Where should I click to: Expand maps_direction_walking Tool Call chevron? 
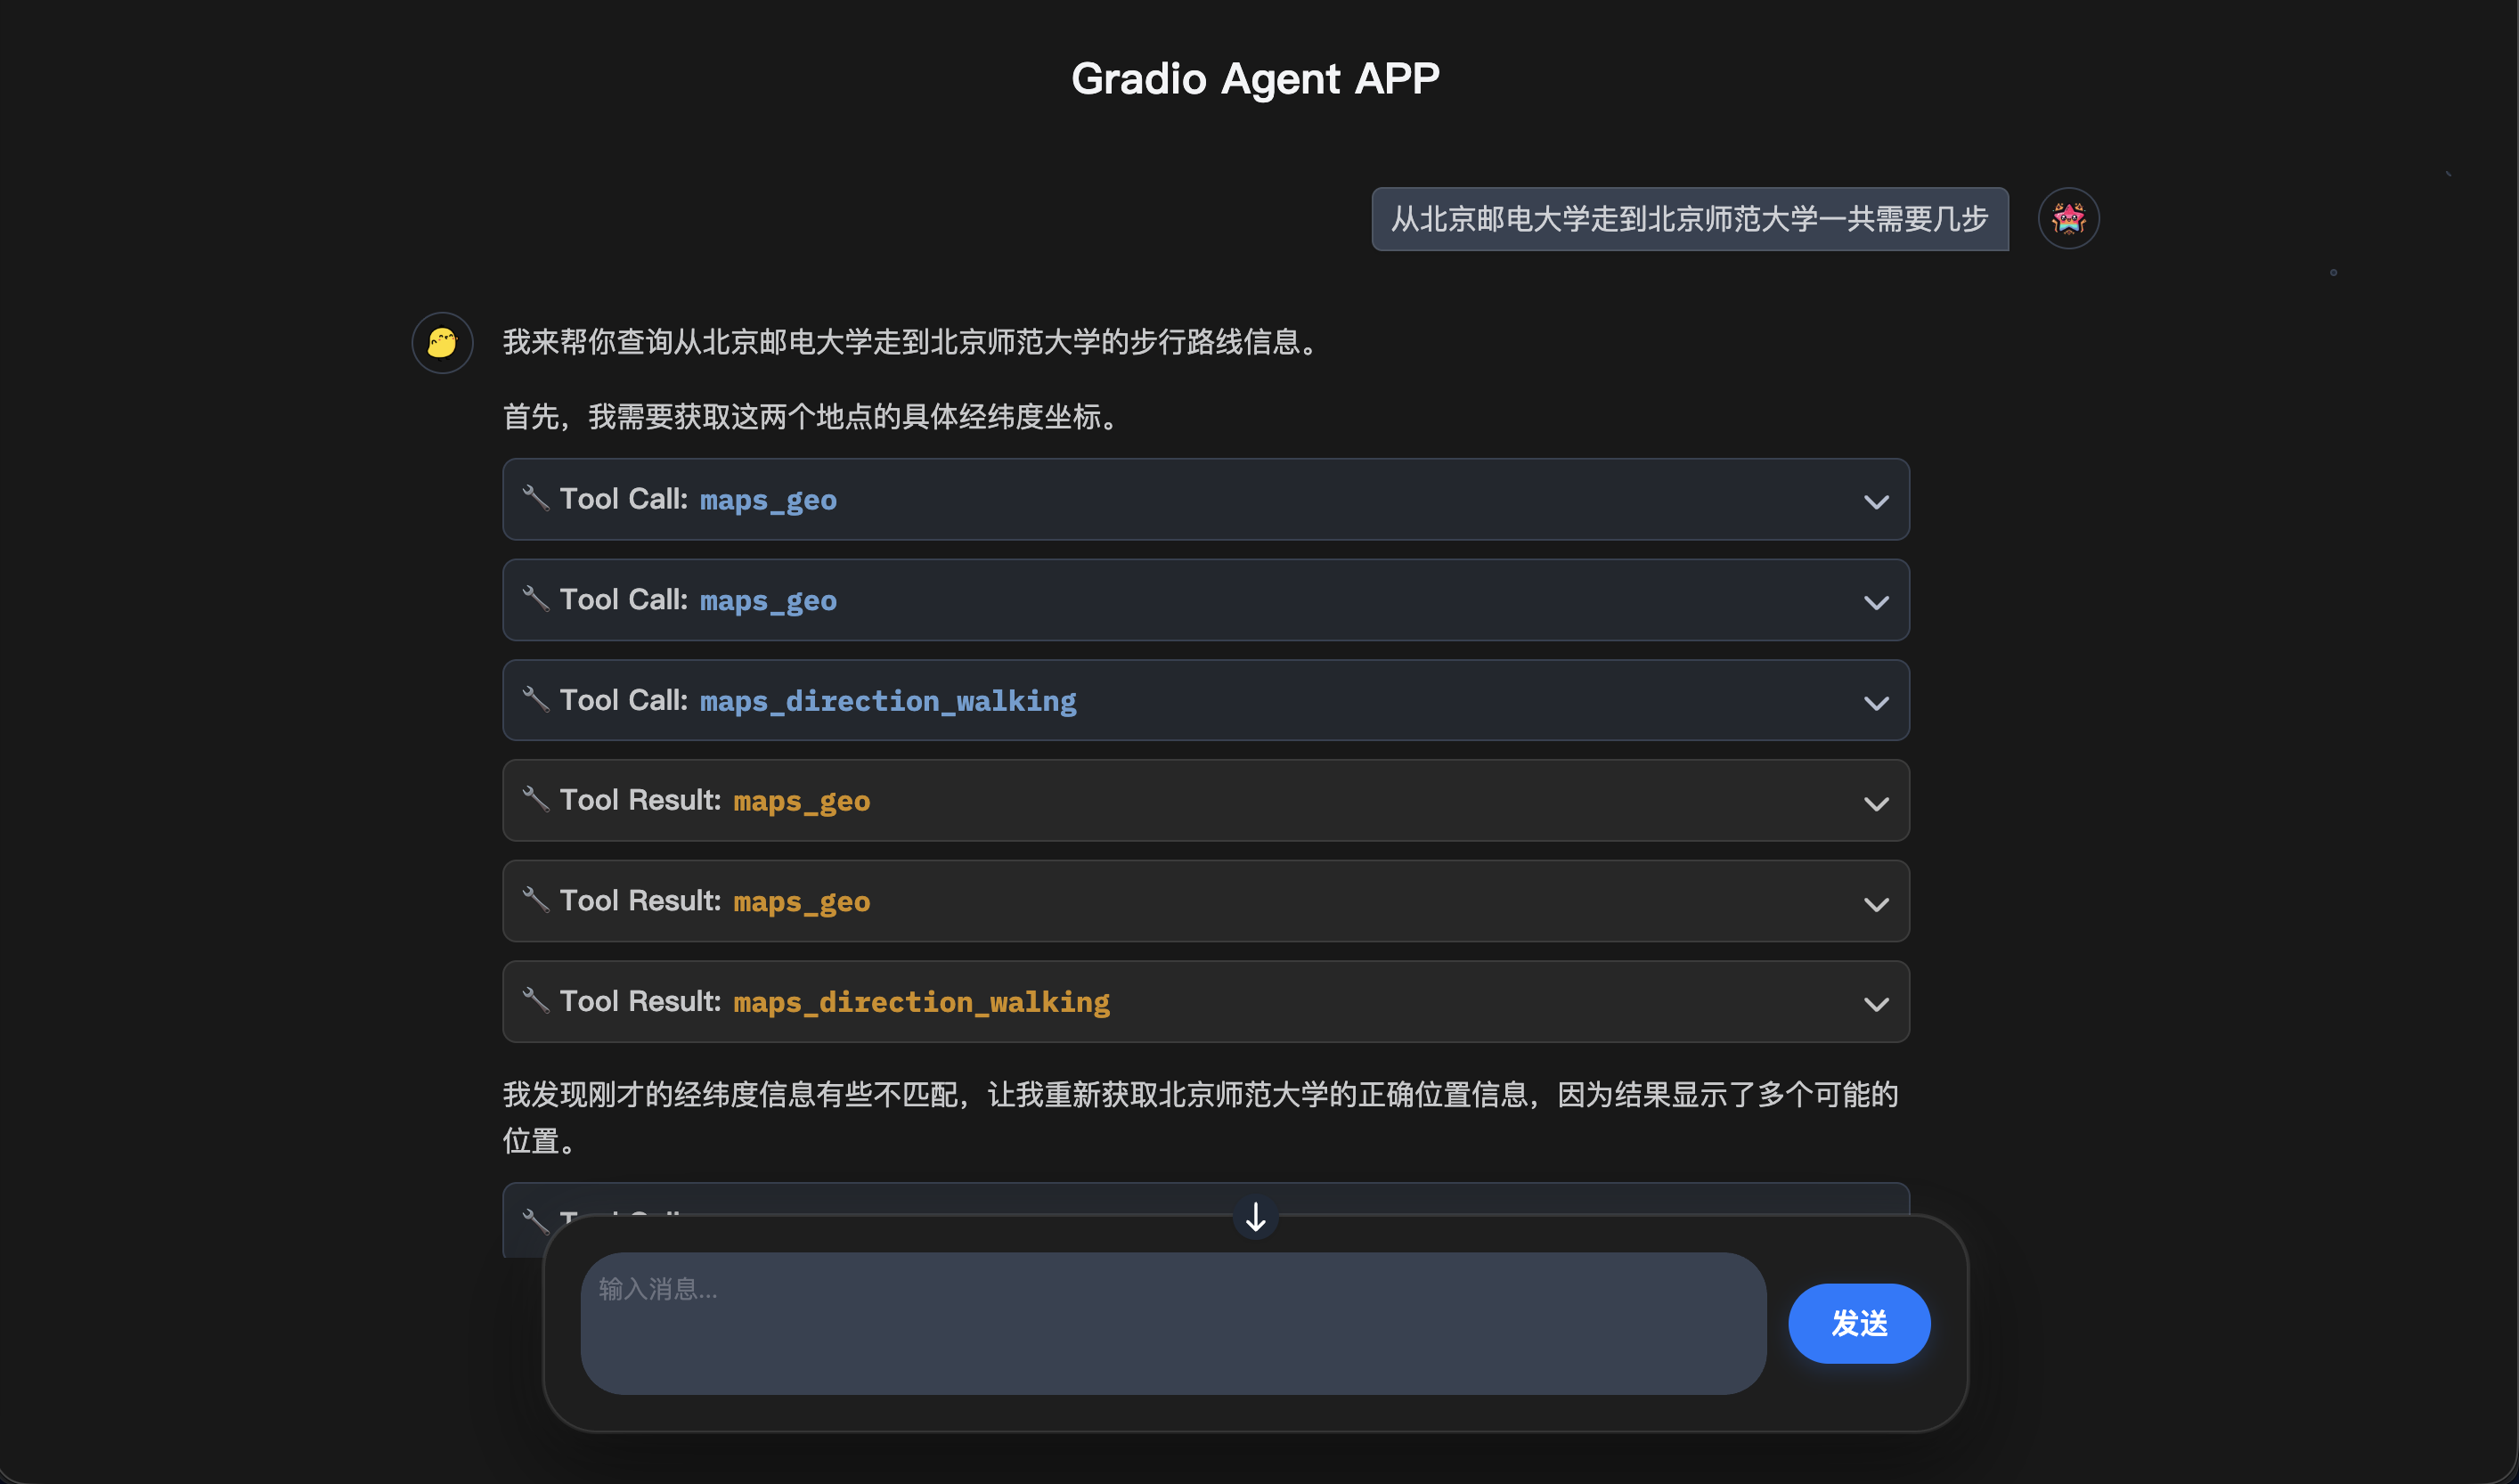1876,702
